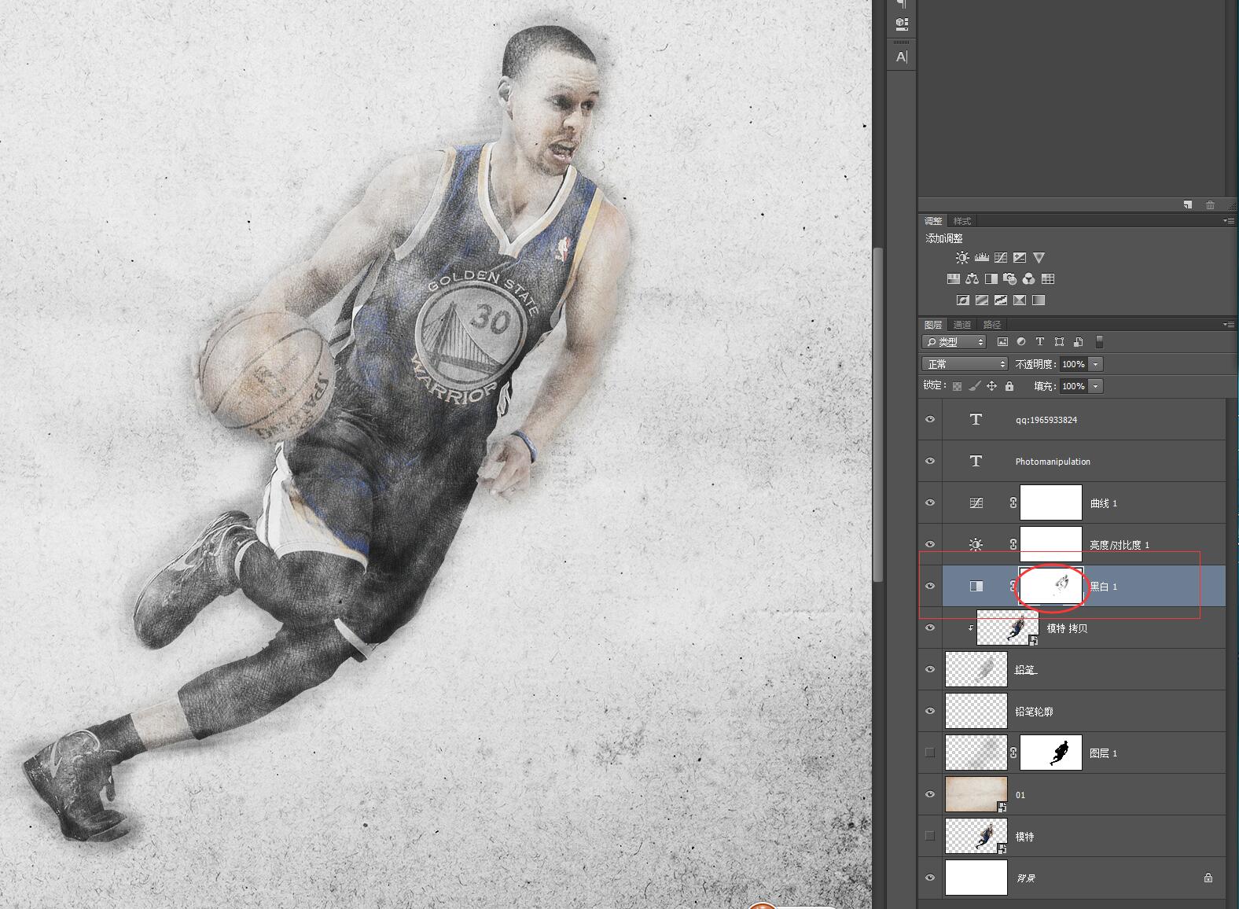Select the 模特 拷贝 layer thumbnail

point(1007,628)
